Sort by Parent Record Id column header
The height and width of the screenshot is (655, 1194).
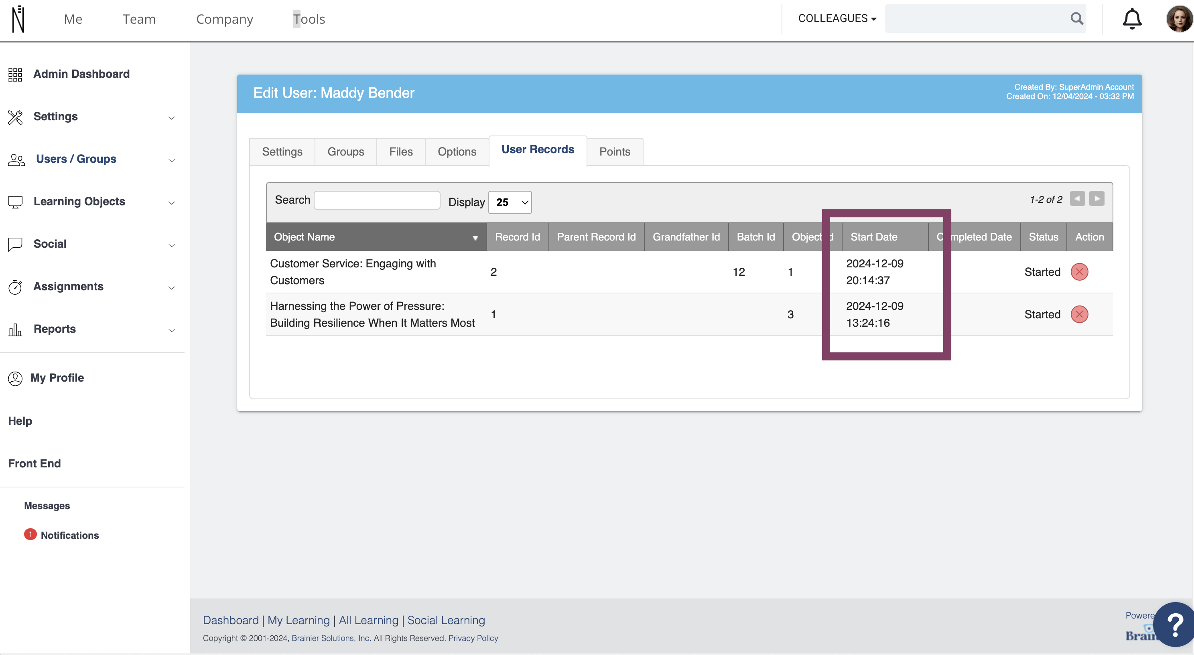click(x=596, y=237)
